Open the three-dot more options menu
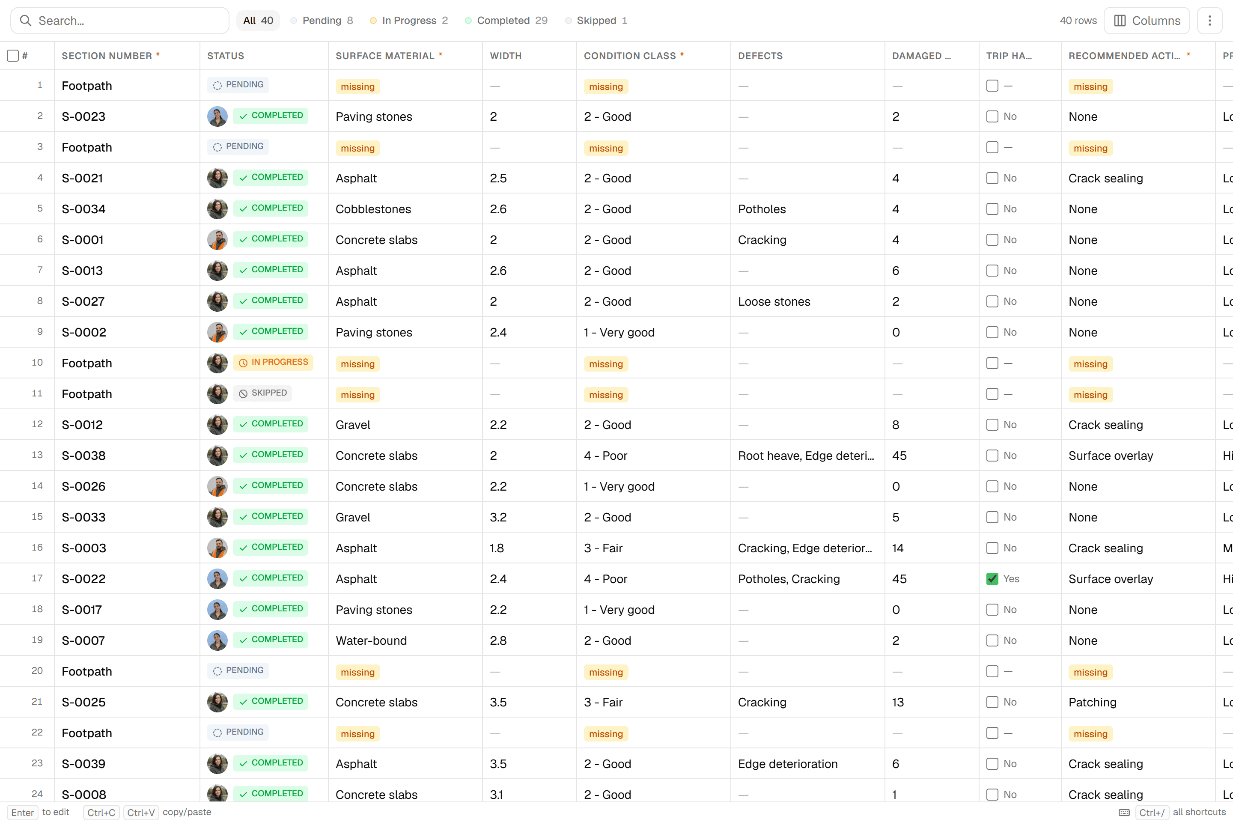The image size is (1233, 822). click(1209, 21)
